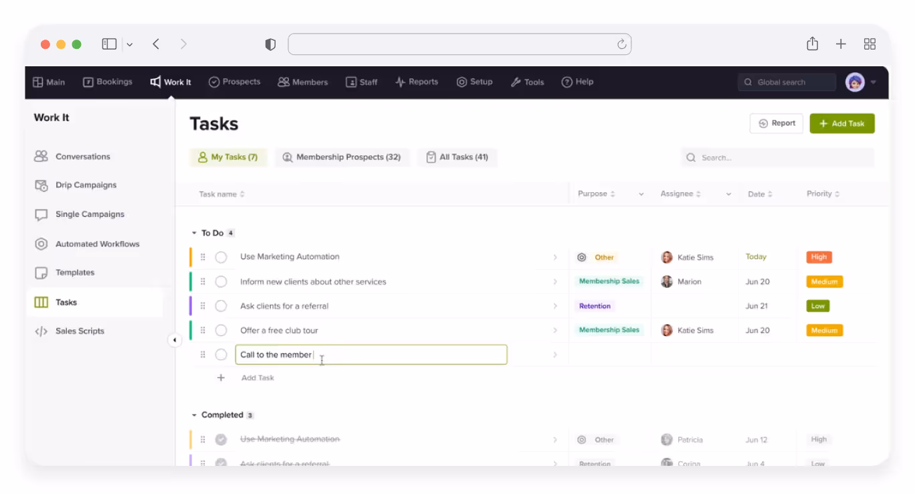Tick the circle for Call to the member
Viewport: 915px width, 494px height.
[221, 355]
